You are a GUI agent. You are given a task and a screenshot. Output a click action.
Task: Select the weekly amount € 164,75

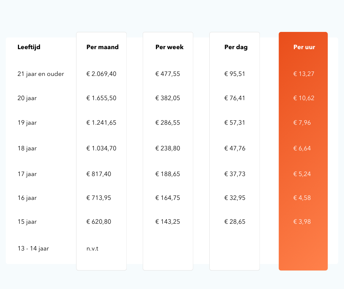pyautogui.click(x=168, y=198)
